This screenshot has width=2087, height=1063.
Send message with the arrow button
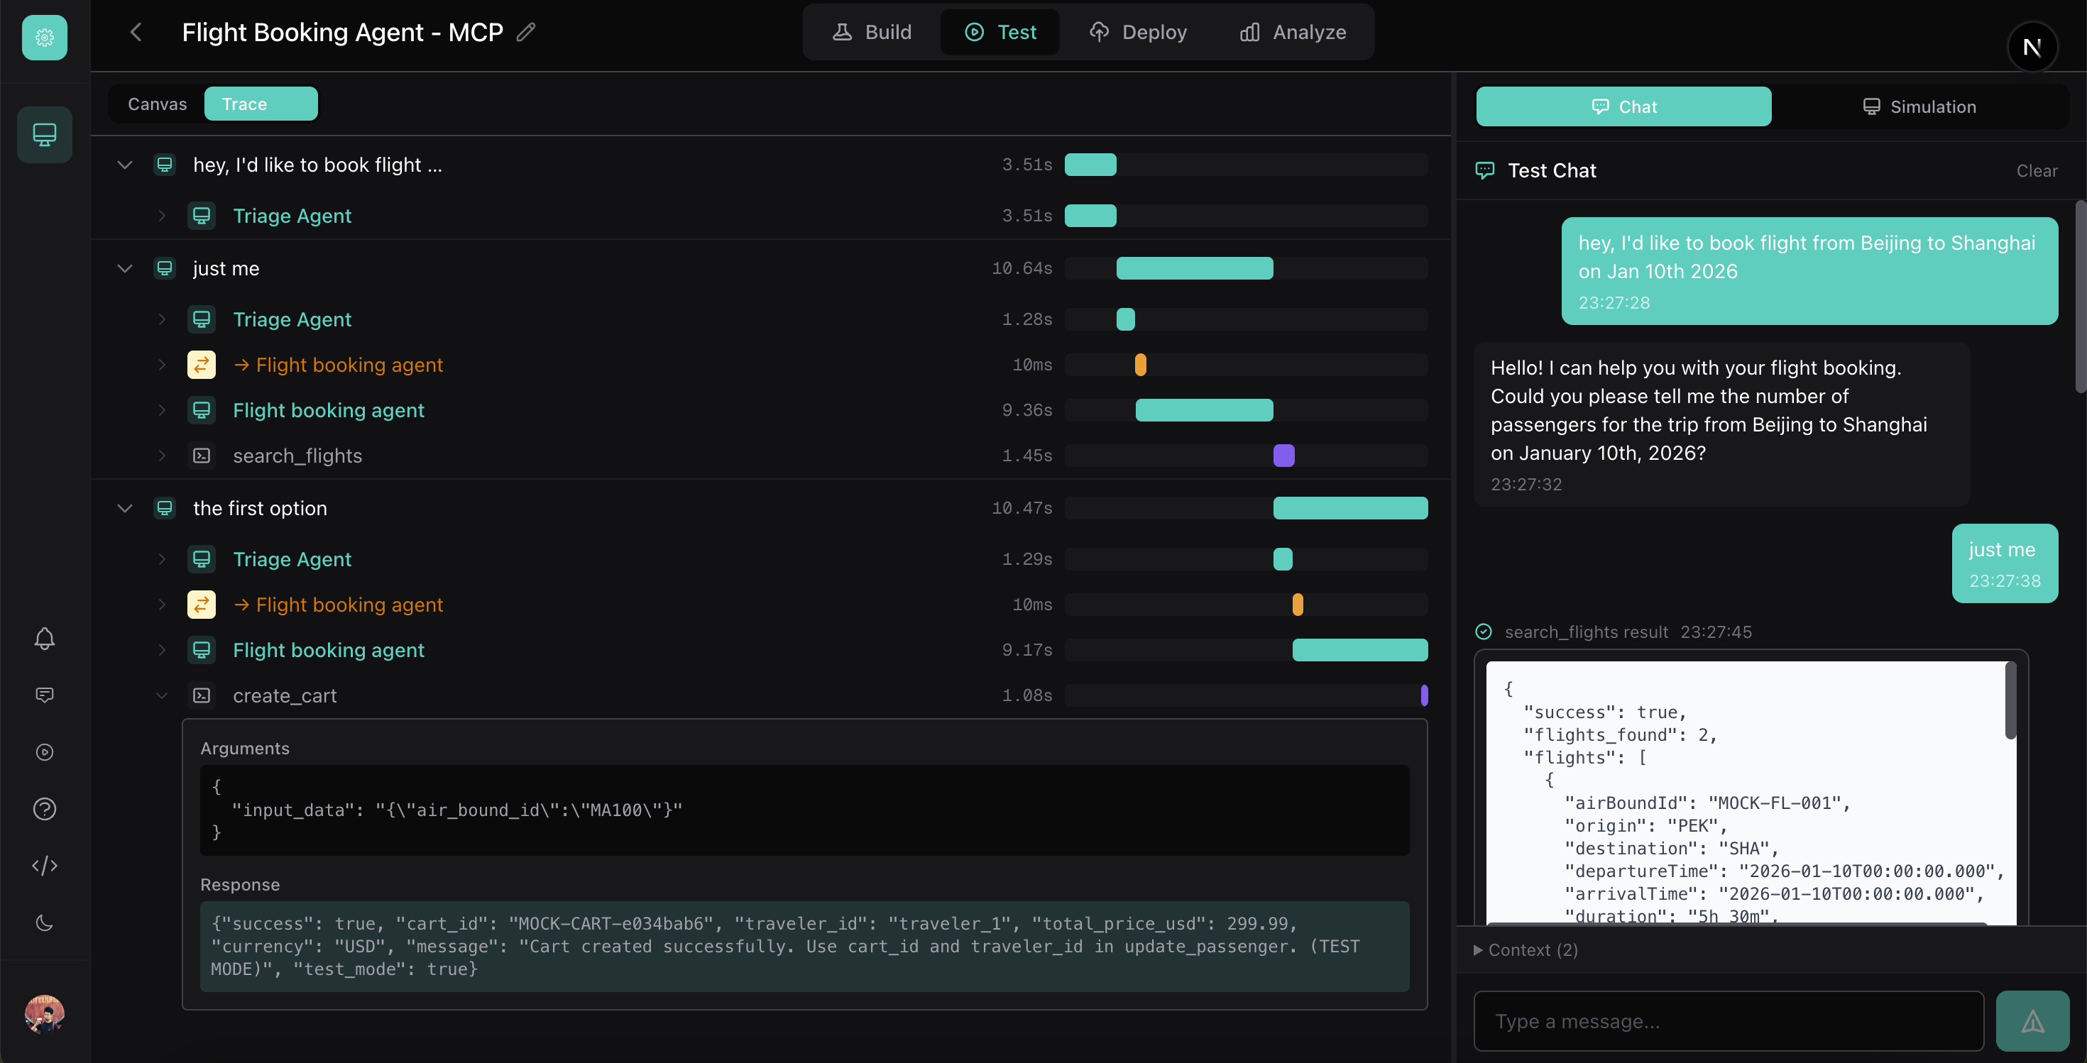pyautogui.click(x=2032, y=1021)
